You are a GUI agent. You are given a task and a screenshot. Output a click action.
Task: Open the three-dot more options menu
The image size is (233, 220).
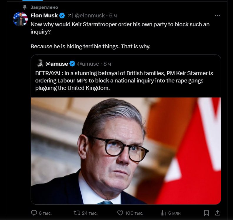[217, 16]
